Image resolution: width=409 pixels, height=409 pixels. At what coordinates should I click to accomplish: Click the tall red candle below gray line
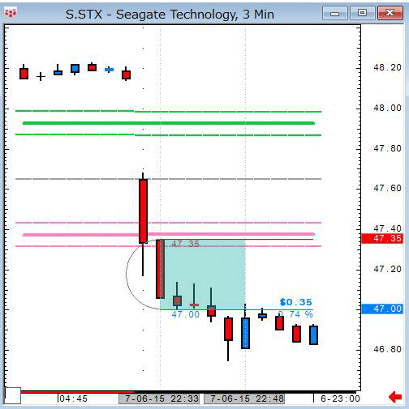[x=143, y=211]
